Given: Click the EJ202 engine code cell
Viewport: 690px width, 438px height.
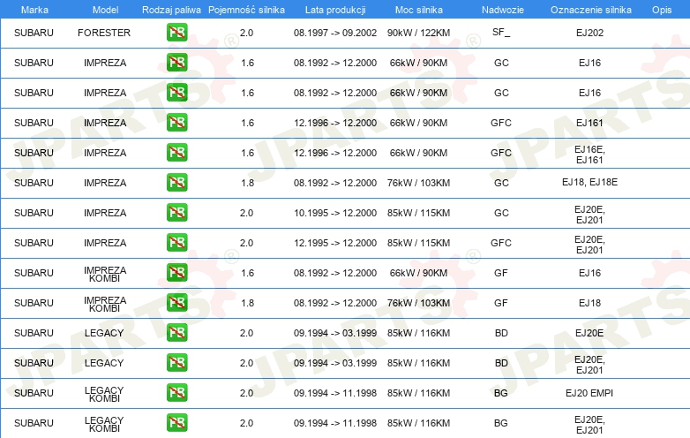Looking at the screenshot, I should pyautogui.click(x=589, y=33).
